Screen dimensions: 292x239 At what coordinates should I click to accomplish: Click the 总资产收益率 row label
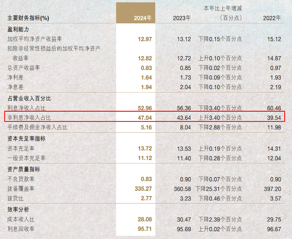click(x=24, y=68)
